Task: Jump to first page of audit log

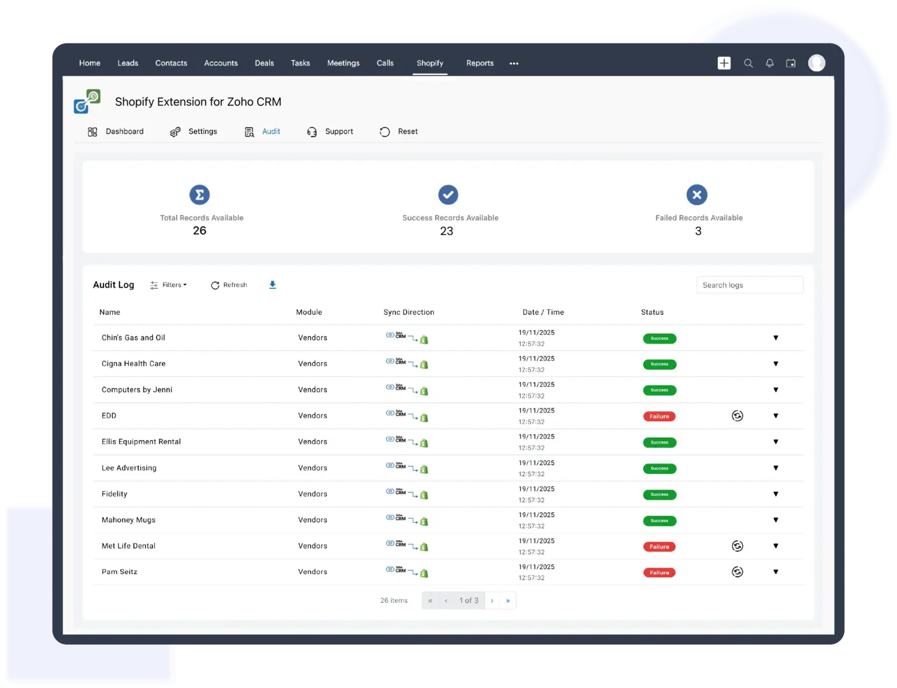Action: click(430, 600)
